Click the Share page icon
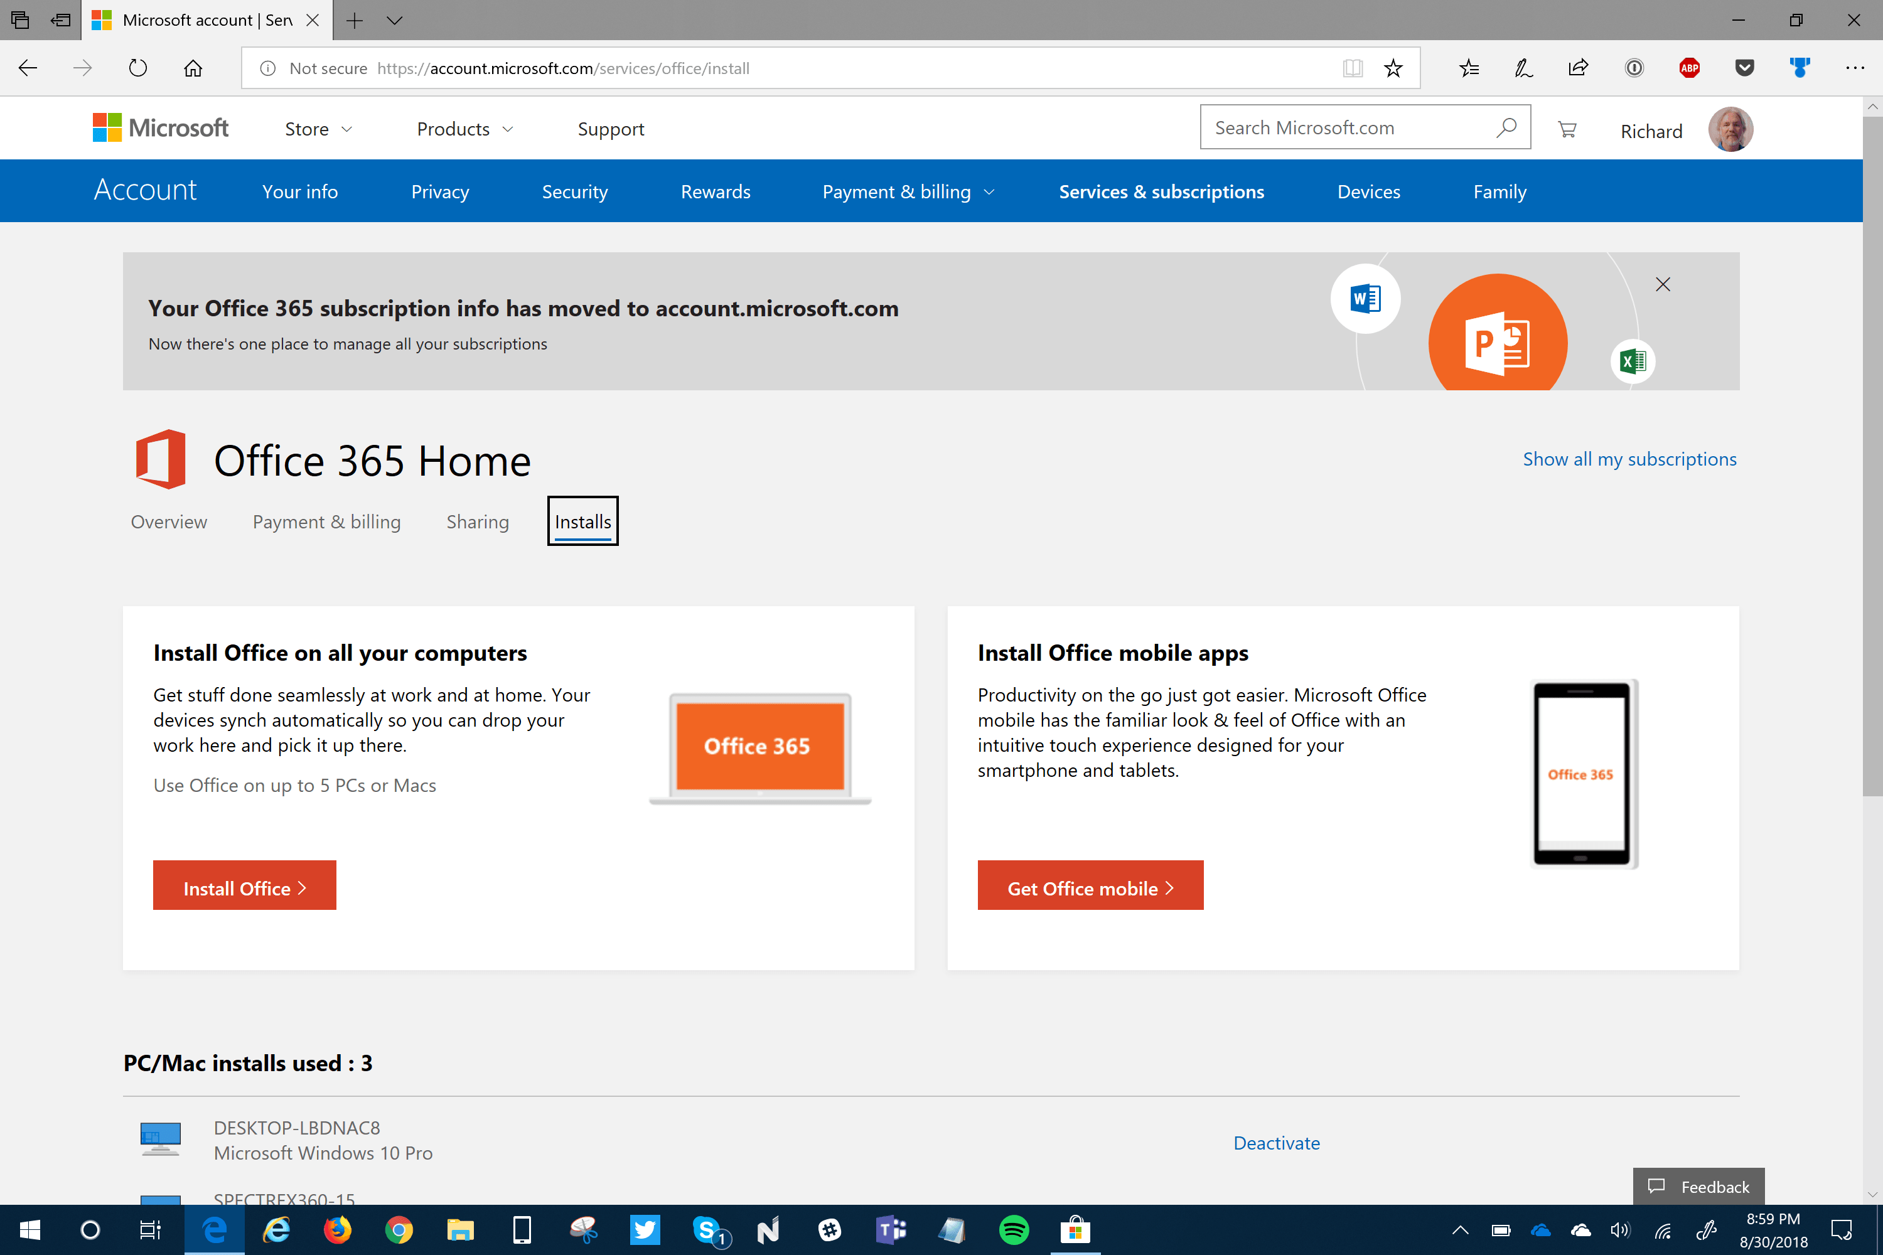1883x1255 pixels. pyautogui.click(x=1578, y=68)
